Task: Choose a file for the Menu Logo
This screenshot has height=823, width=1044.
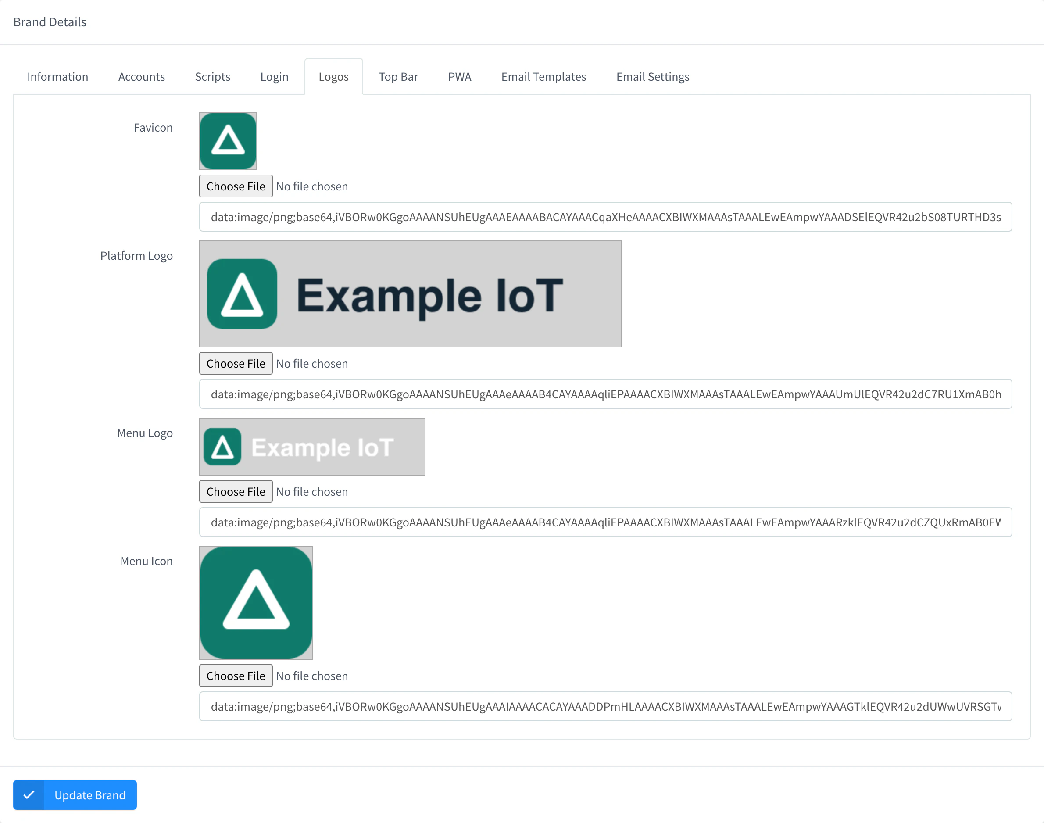Action: [236, 491]
